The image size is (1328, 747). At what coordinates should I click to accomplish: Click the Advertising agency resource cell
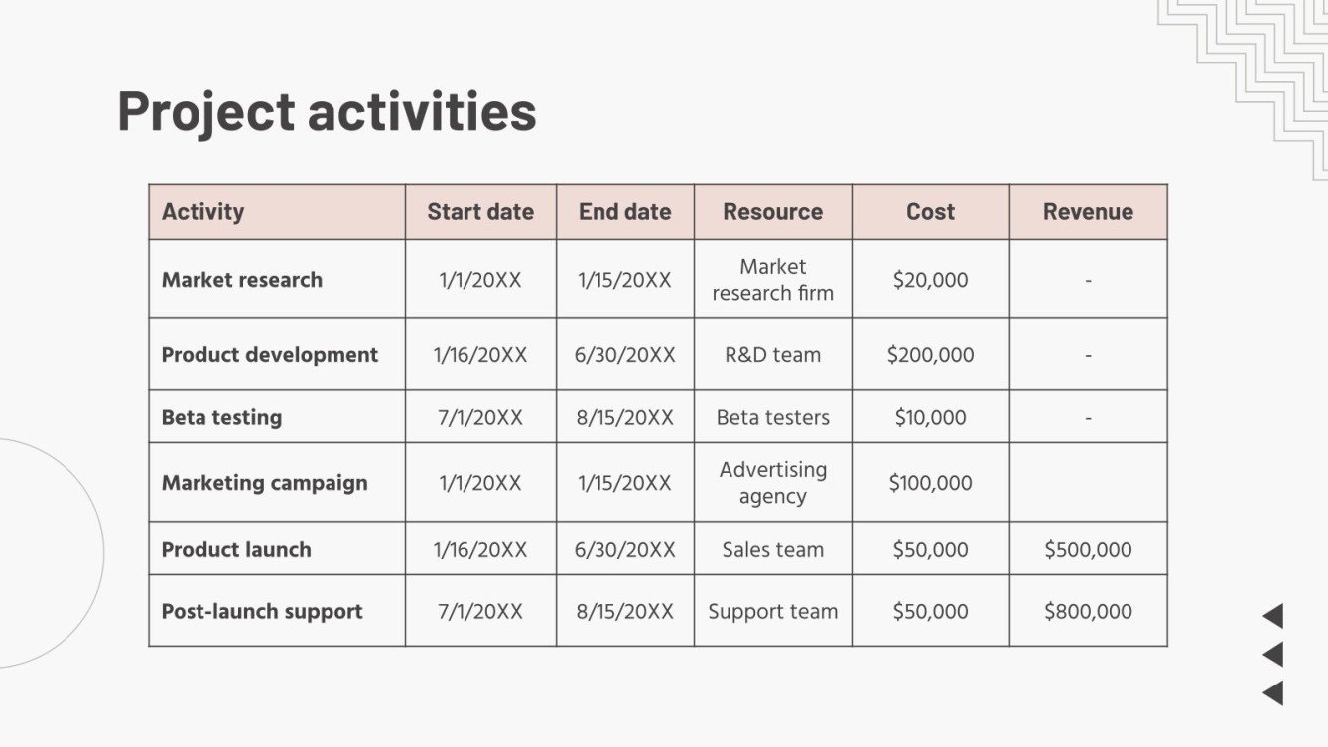pyautogui.click(x=772, y=483)
